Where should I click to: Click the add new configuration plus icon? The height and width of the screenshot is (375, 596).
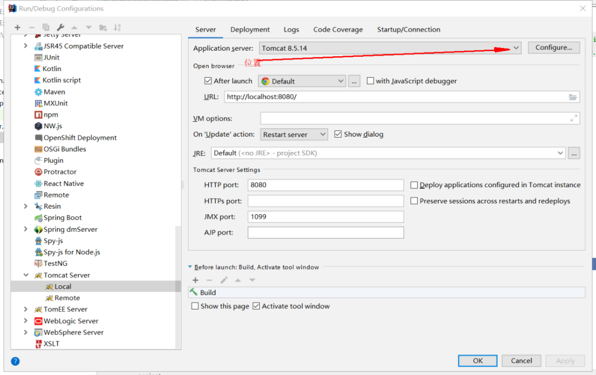tap(18, 28)
